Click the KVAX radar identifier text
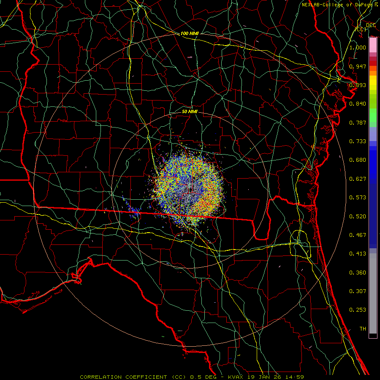Screen dimensions: 380x380 (x=236, y=377)
